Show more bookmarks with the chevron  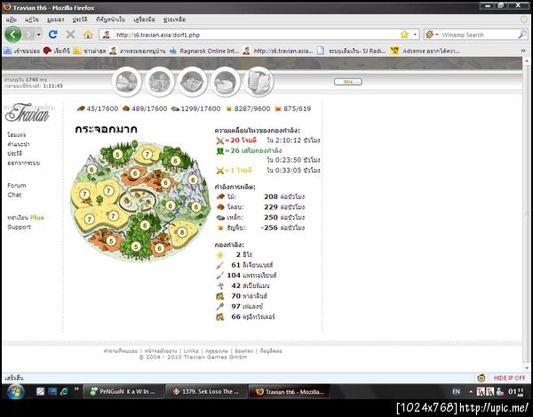coord(523,51)
